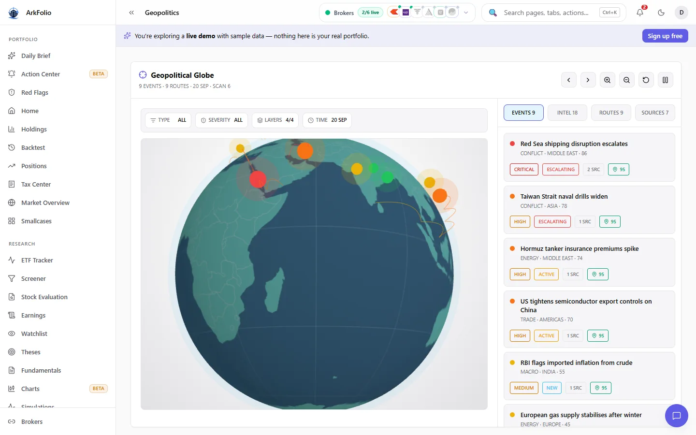Click the 2 SRC badge on Red Sea event

pos(594,169)
